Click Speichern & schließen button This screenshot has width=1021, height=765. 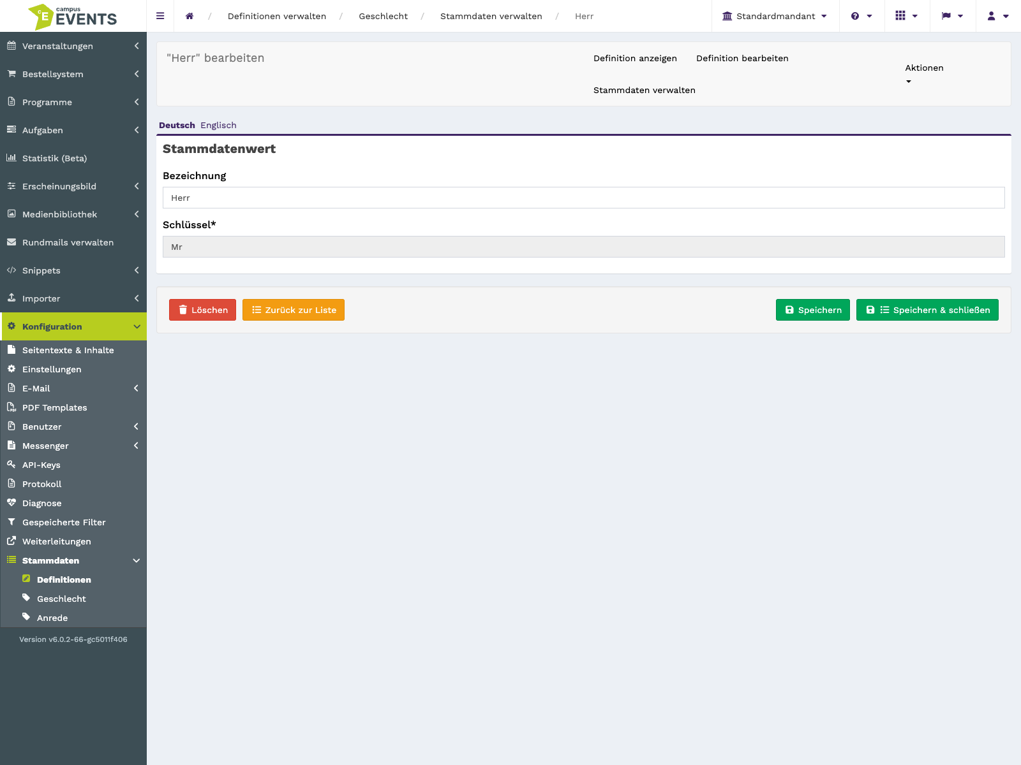pyautogui.click(x=927, y=310)
